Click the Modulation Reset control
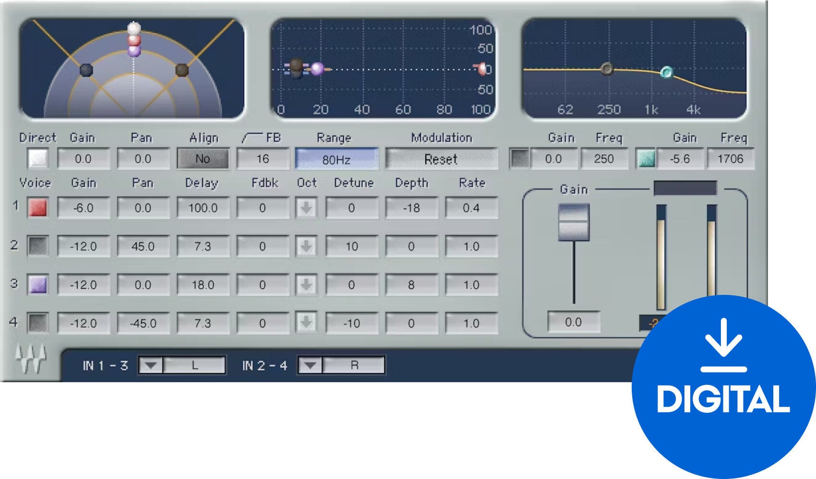 (x=442, y=158)
